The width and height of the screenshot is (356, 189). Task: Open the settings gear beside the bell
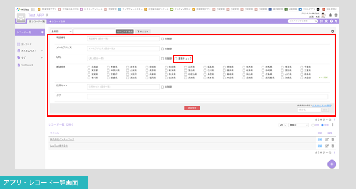click(x=336, y=15)
